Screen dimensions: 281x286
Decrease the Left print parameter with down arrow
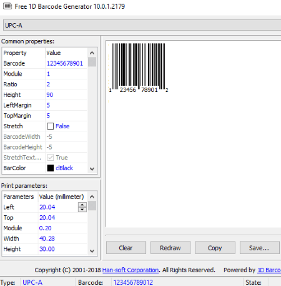(x=82, y=210)
